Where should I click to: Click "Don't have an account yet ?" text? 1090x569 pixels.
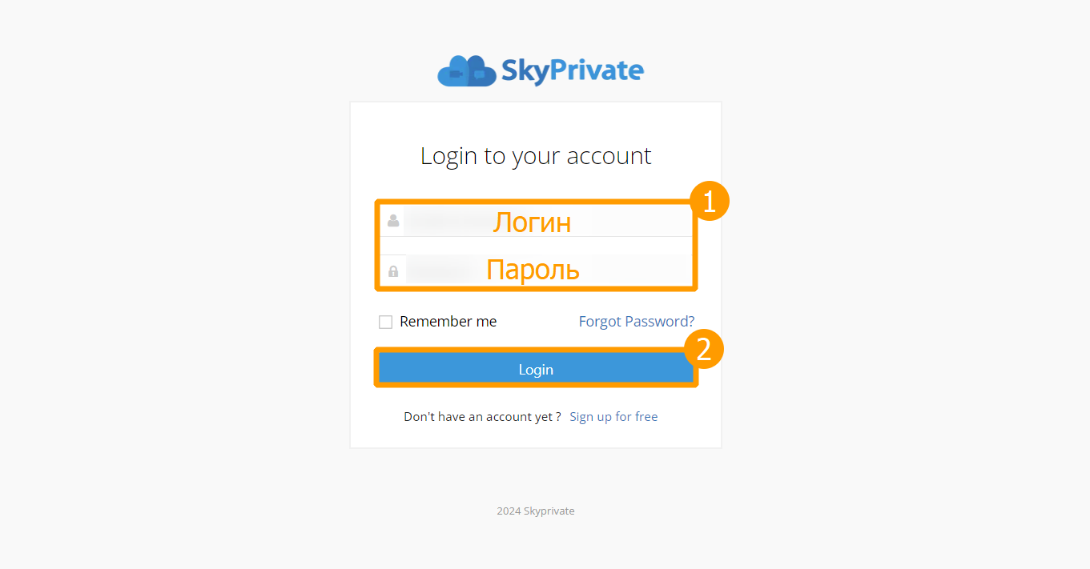482,417
